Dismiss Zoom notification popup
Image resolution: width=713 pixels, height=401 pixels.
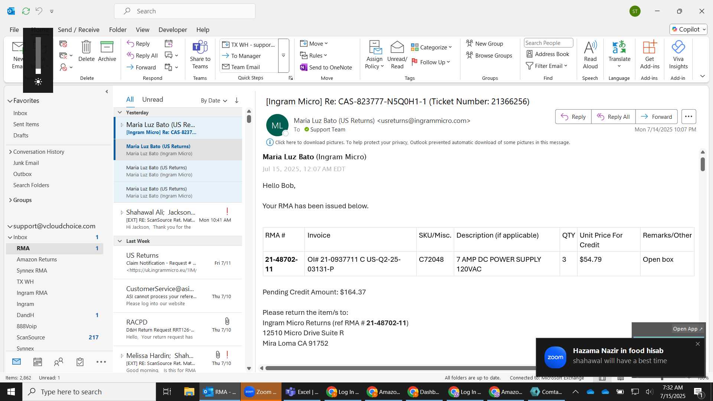[x=698, y=344]
